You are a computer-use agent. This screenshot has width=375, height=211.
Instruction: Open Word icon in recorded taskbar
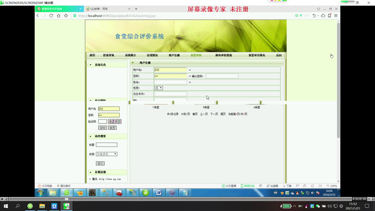[x=159, y=193]
